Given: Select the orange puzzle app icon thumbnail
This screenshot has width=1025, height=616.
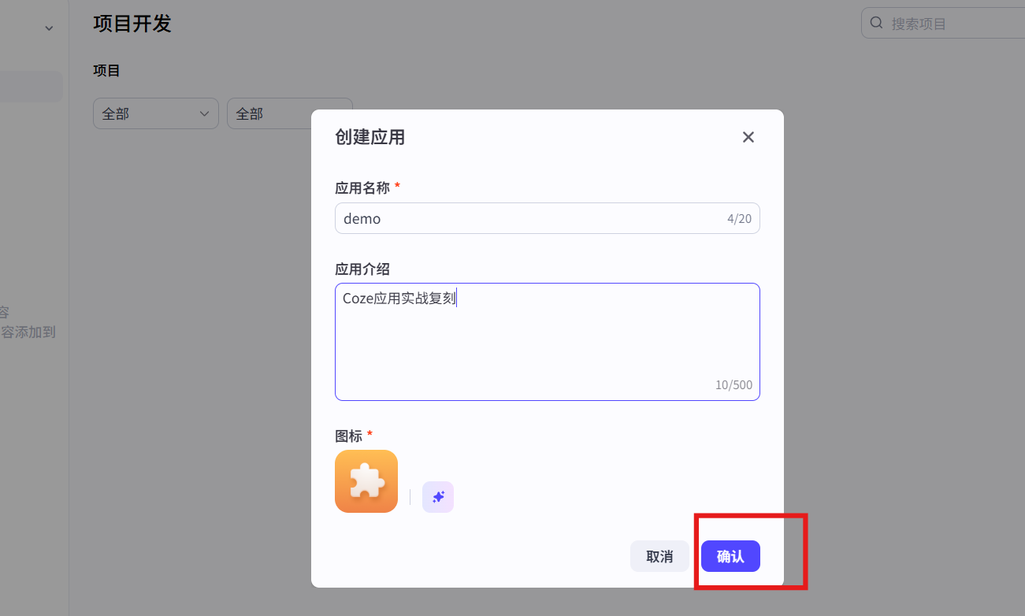Looking at the screenshot, I should [366, 481].
